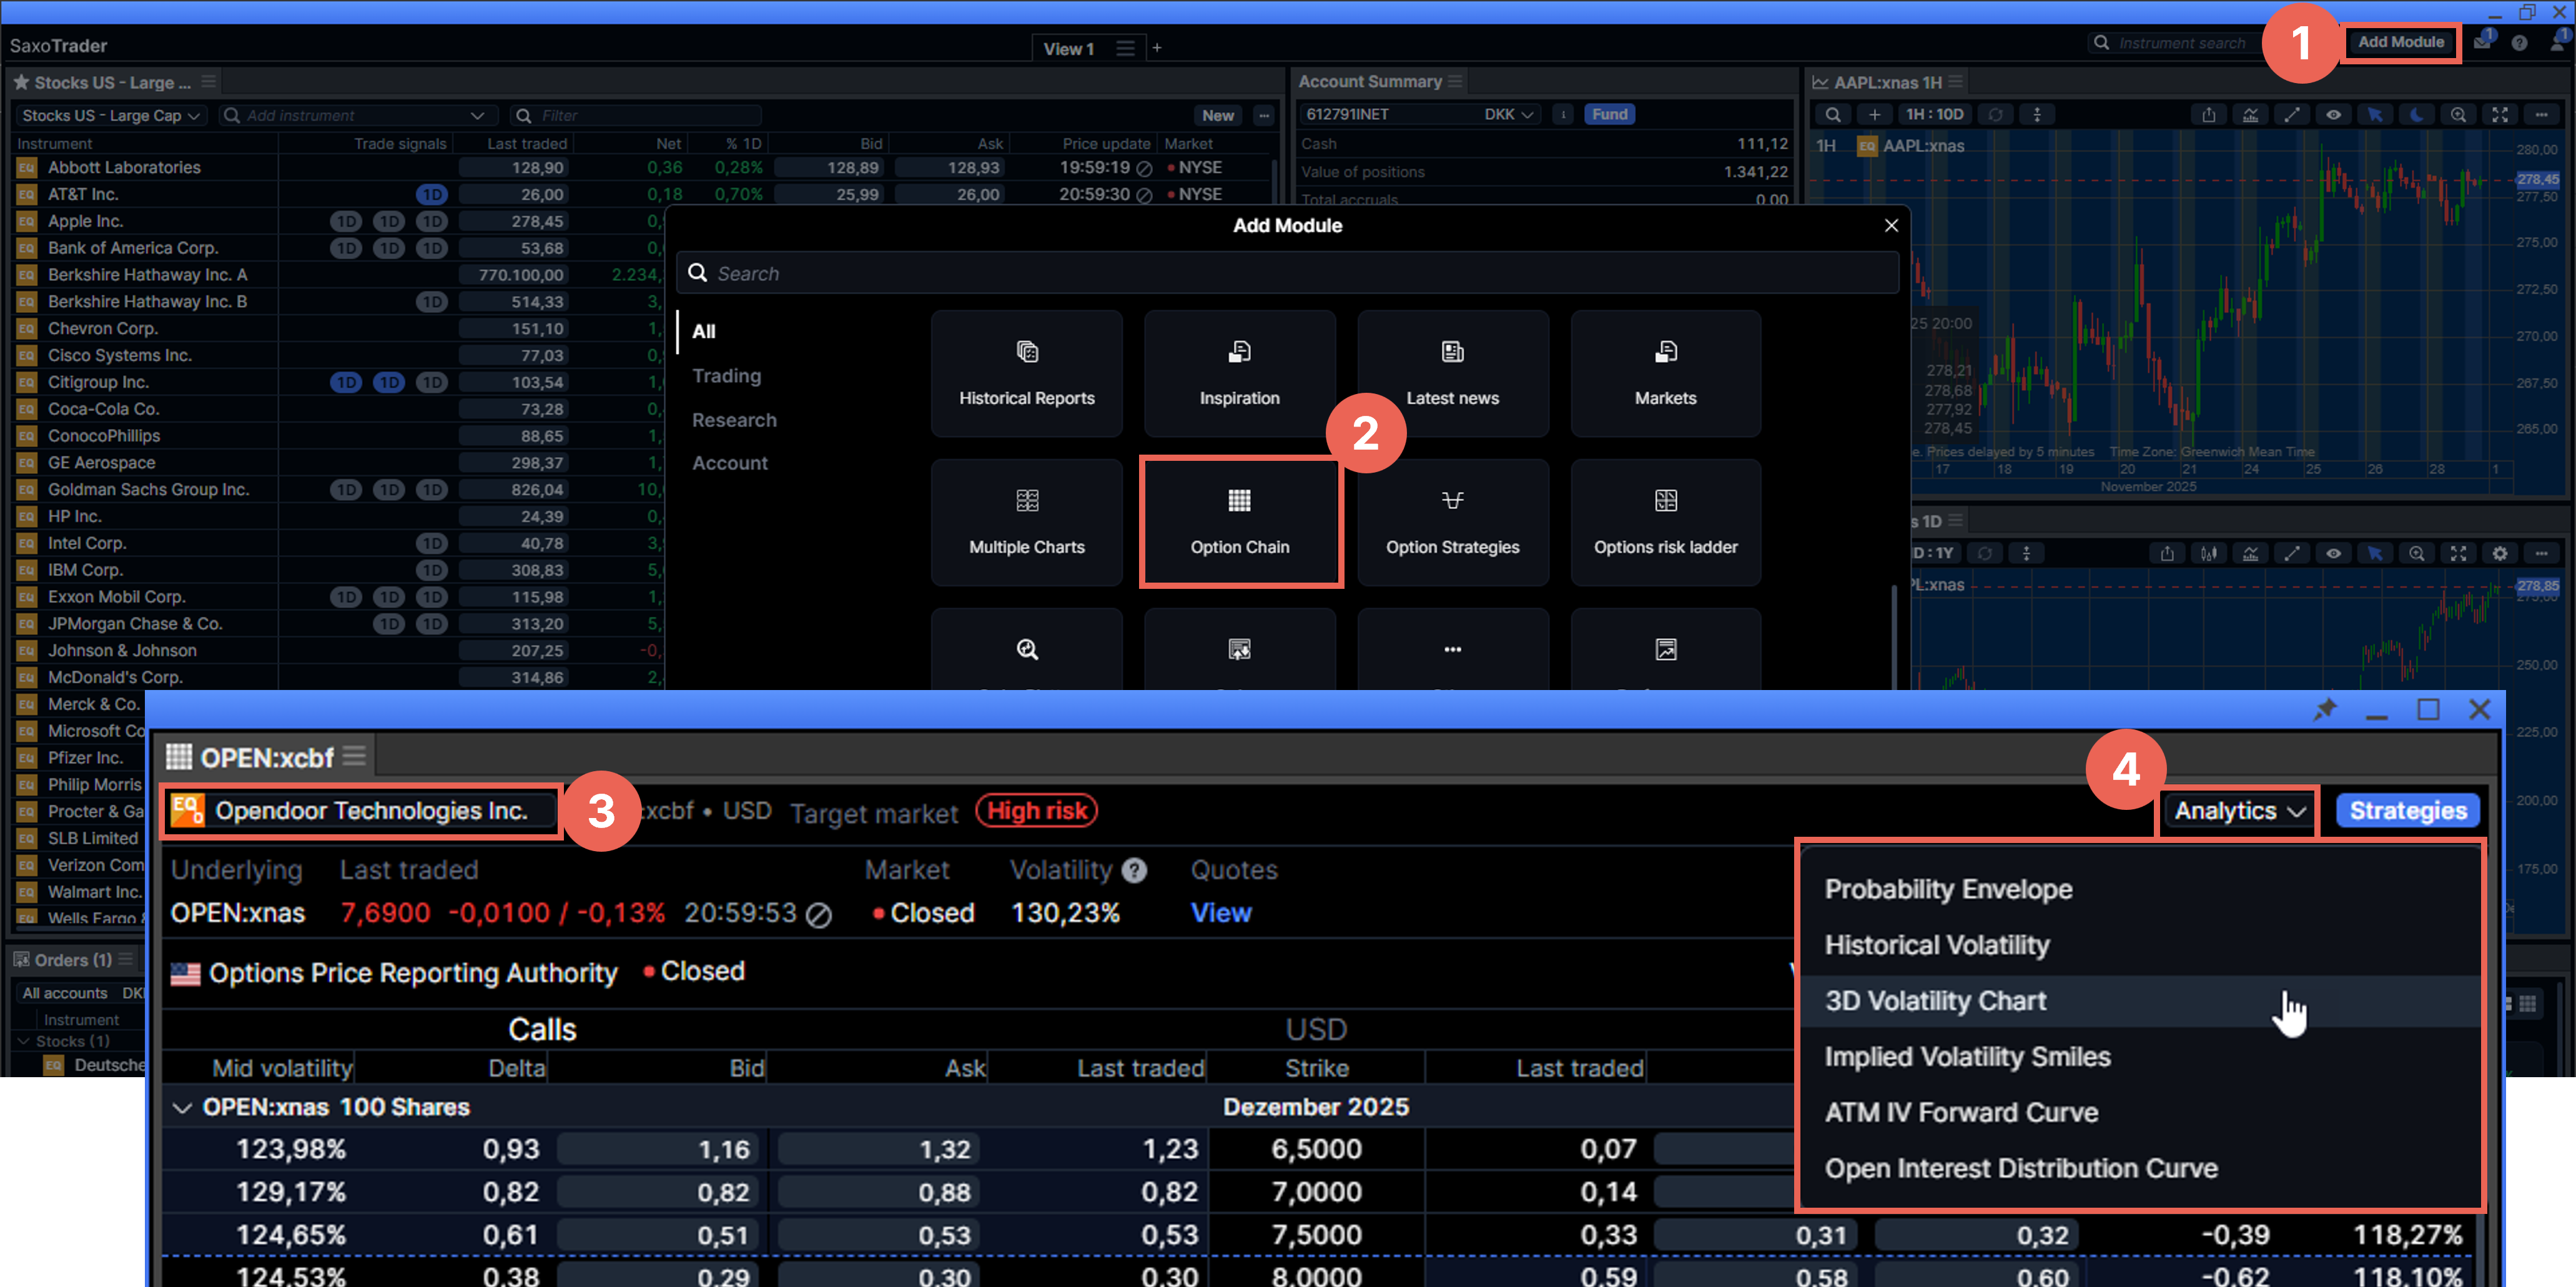Expand the AAPL chart to fullscreen

pyautogui.click(x=2500, y=114)
